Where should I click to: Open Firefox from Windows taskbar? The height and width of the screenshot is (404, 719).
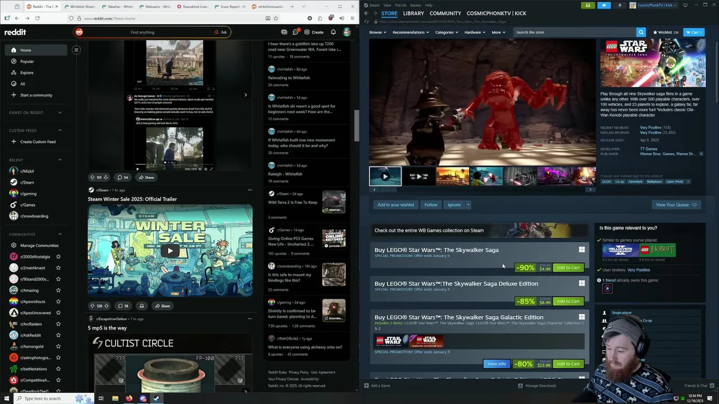click(129, 398)
